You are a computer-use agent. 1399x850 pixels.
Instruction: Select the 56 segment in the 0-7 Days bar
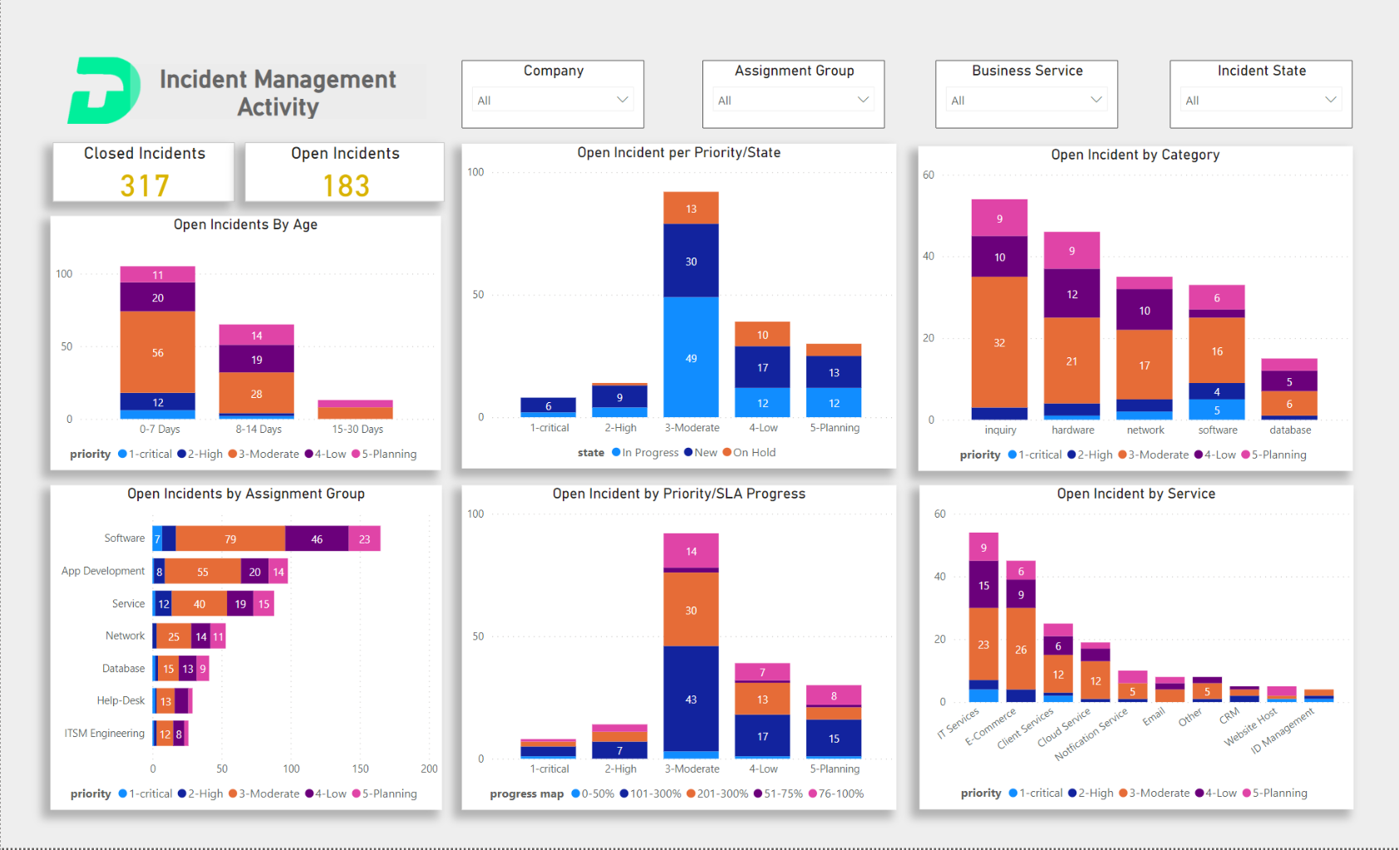[158, 352]
